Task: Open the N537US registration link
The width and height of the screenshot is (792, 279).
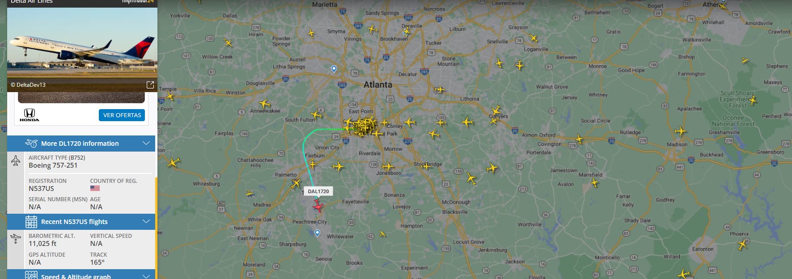Action: click(x=41, y=189)
